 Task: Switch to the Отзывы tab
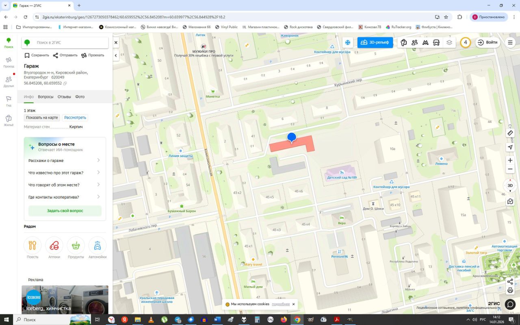[x=64, y=97]
